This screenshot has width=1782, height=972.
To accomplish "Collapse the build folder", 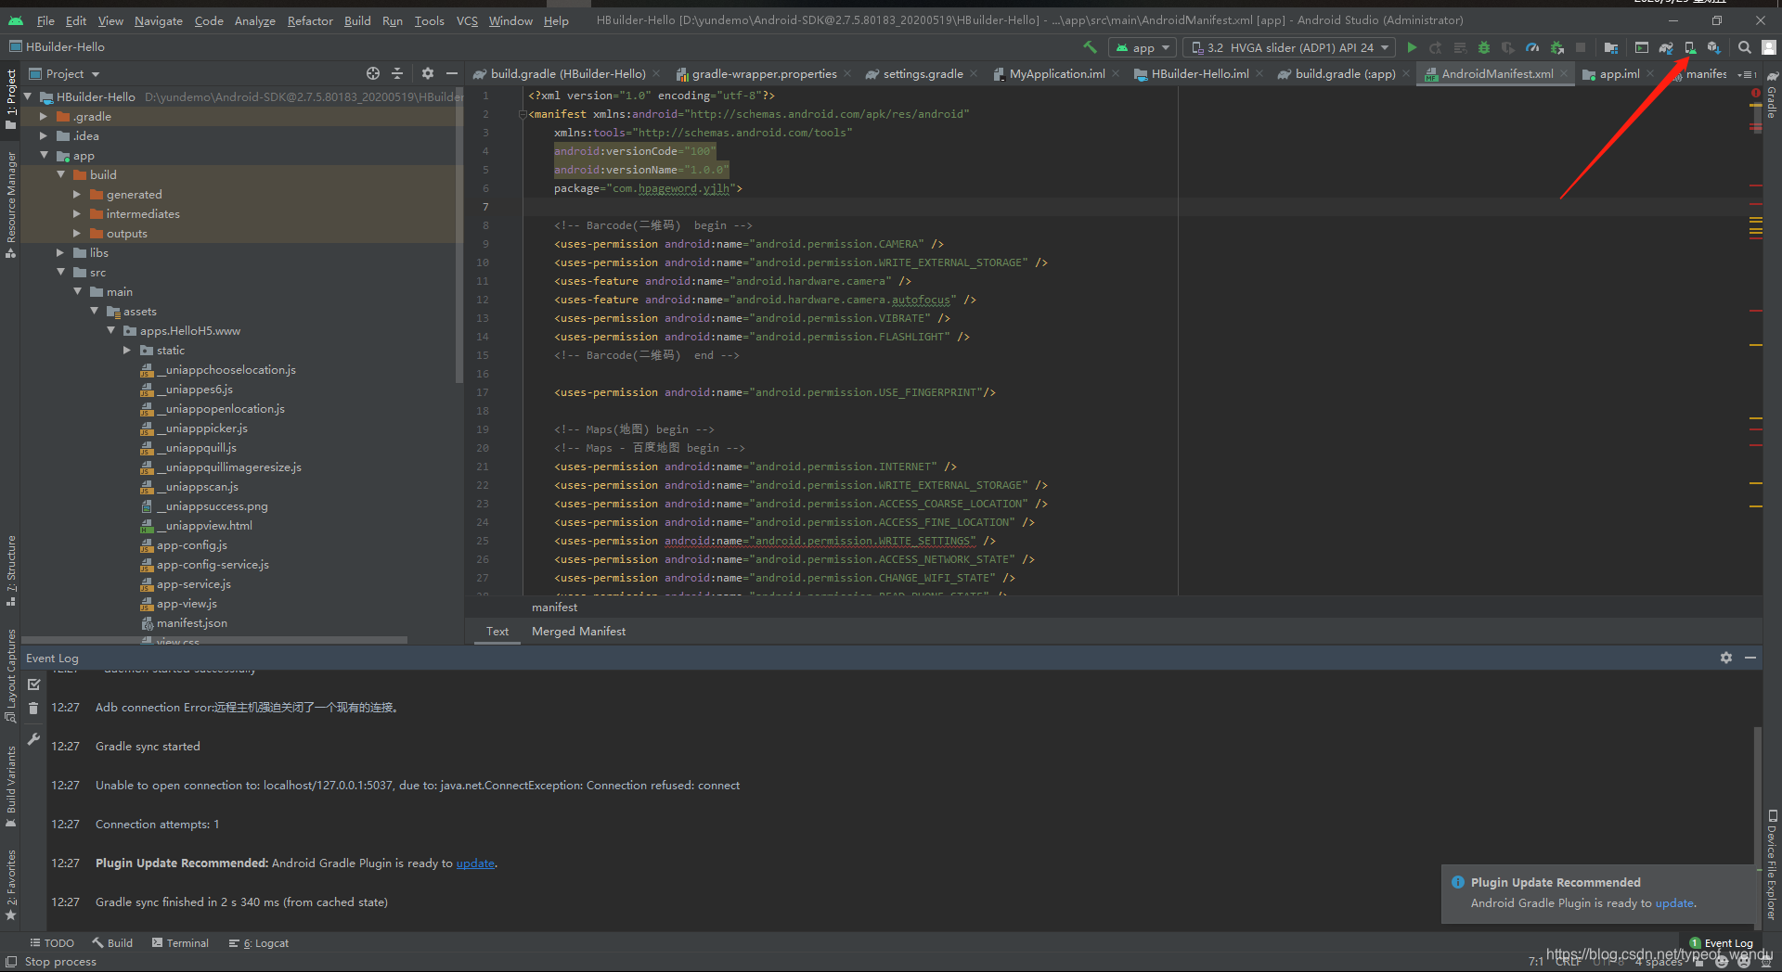I will pyautogui.click(x=60, y=175).
